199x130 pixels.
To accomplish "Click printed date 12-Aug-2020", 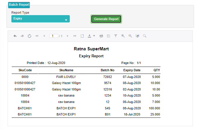I will 56,63.
